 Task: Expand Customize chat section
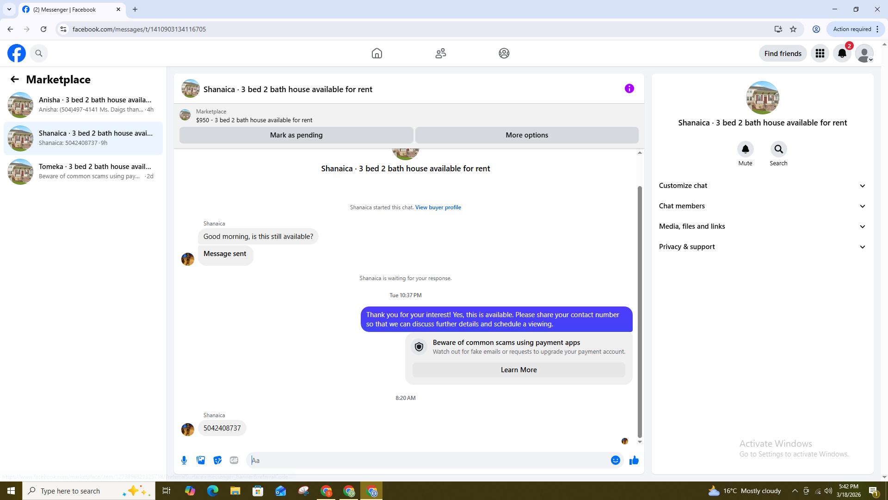coord(762,186)
